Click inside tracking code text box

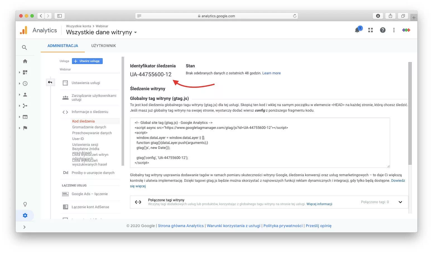click(x=260, y=143)
